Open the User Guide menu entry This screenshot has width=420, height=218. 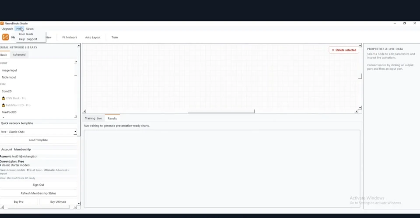(x=26, y=34)
